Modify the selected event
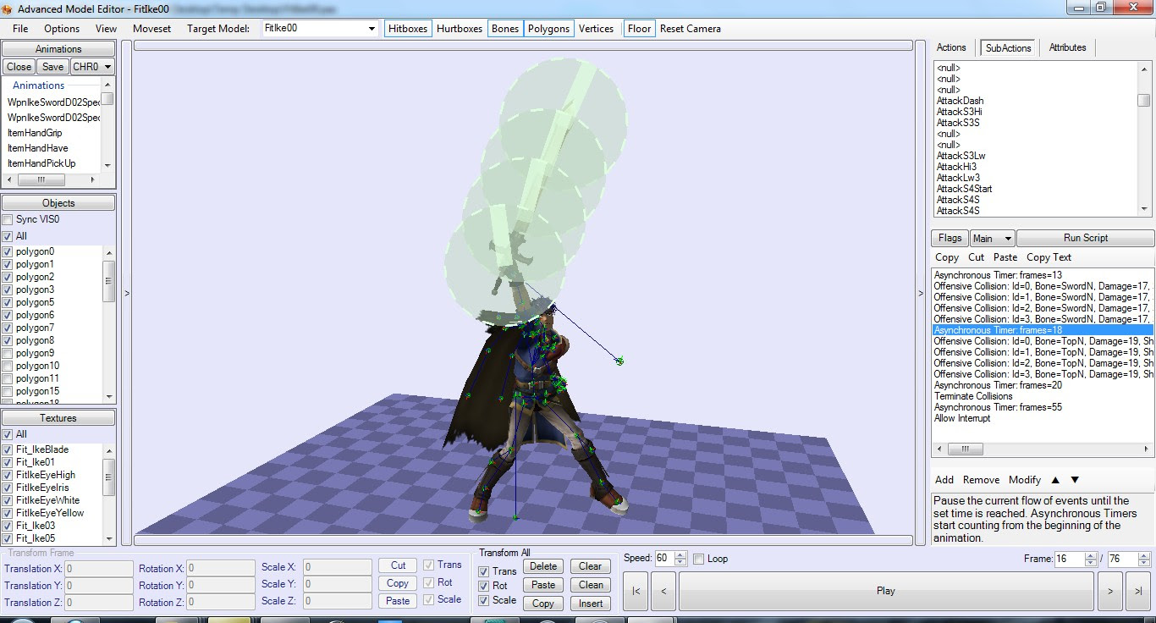Viewport: 1156px width, 623px height. (x=1025, y=480)
